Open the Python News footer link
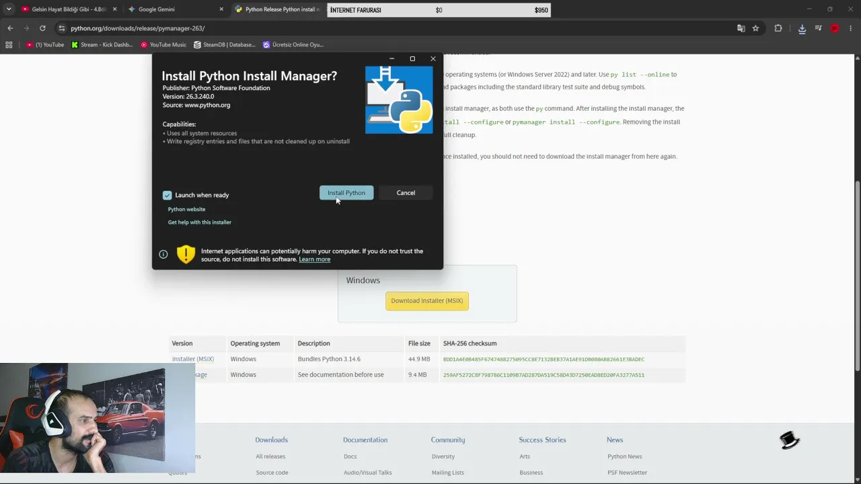 click(x=625, y=456)
